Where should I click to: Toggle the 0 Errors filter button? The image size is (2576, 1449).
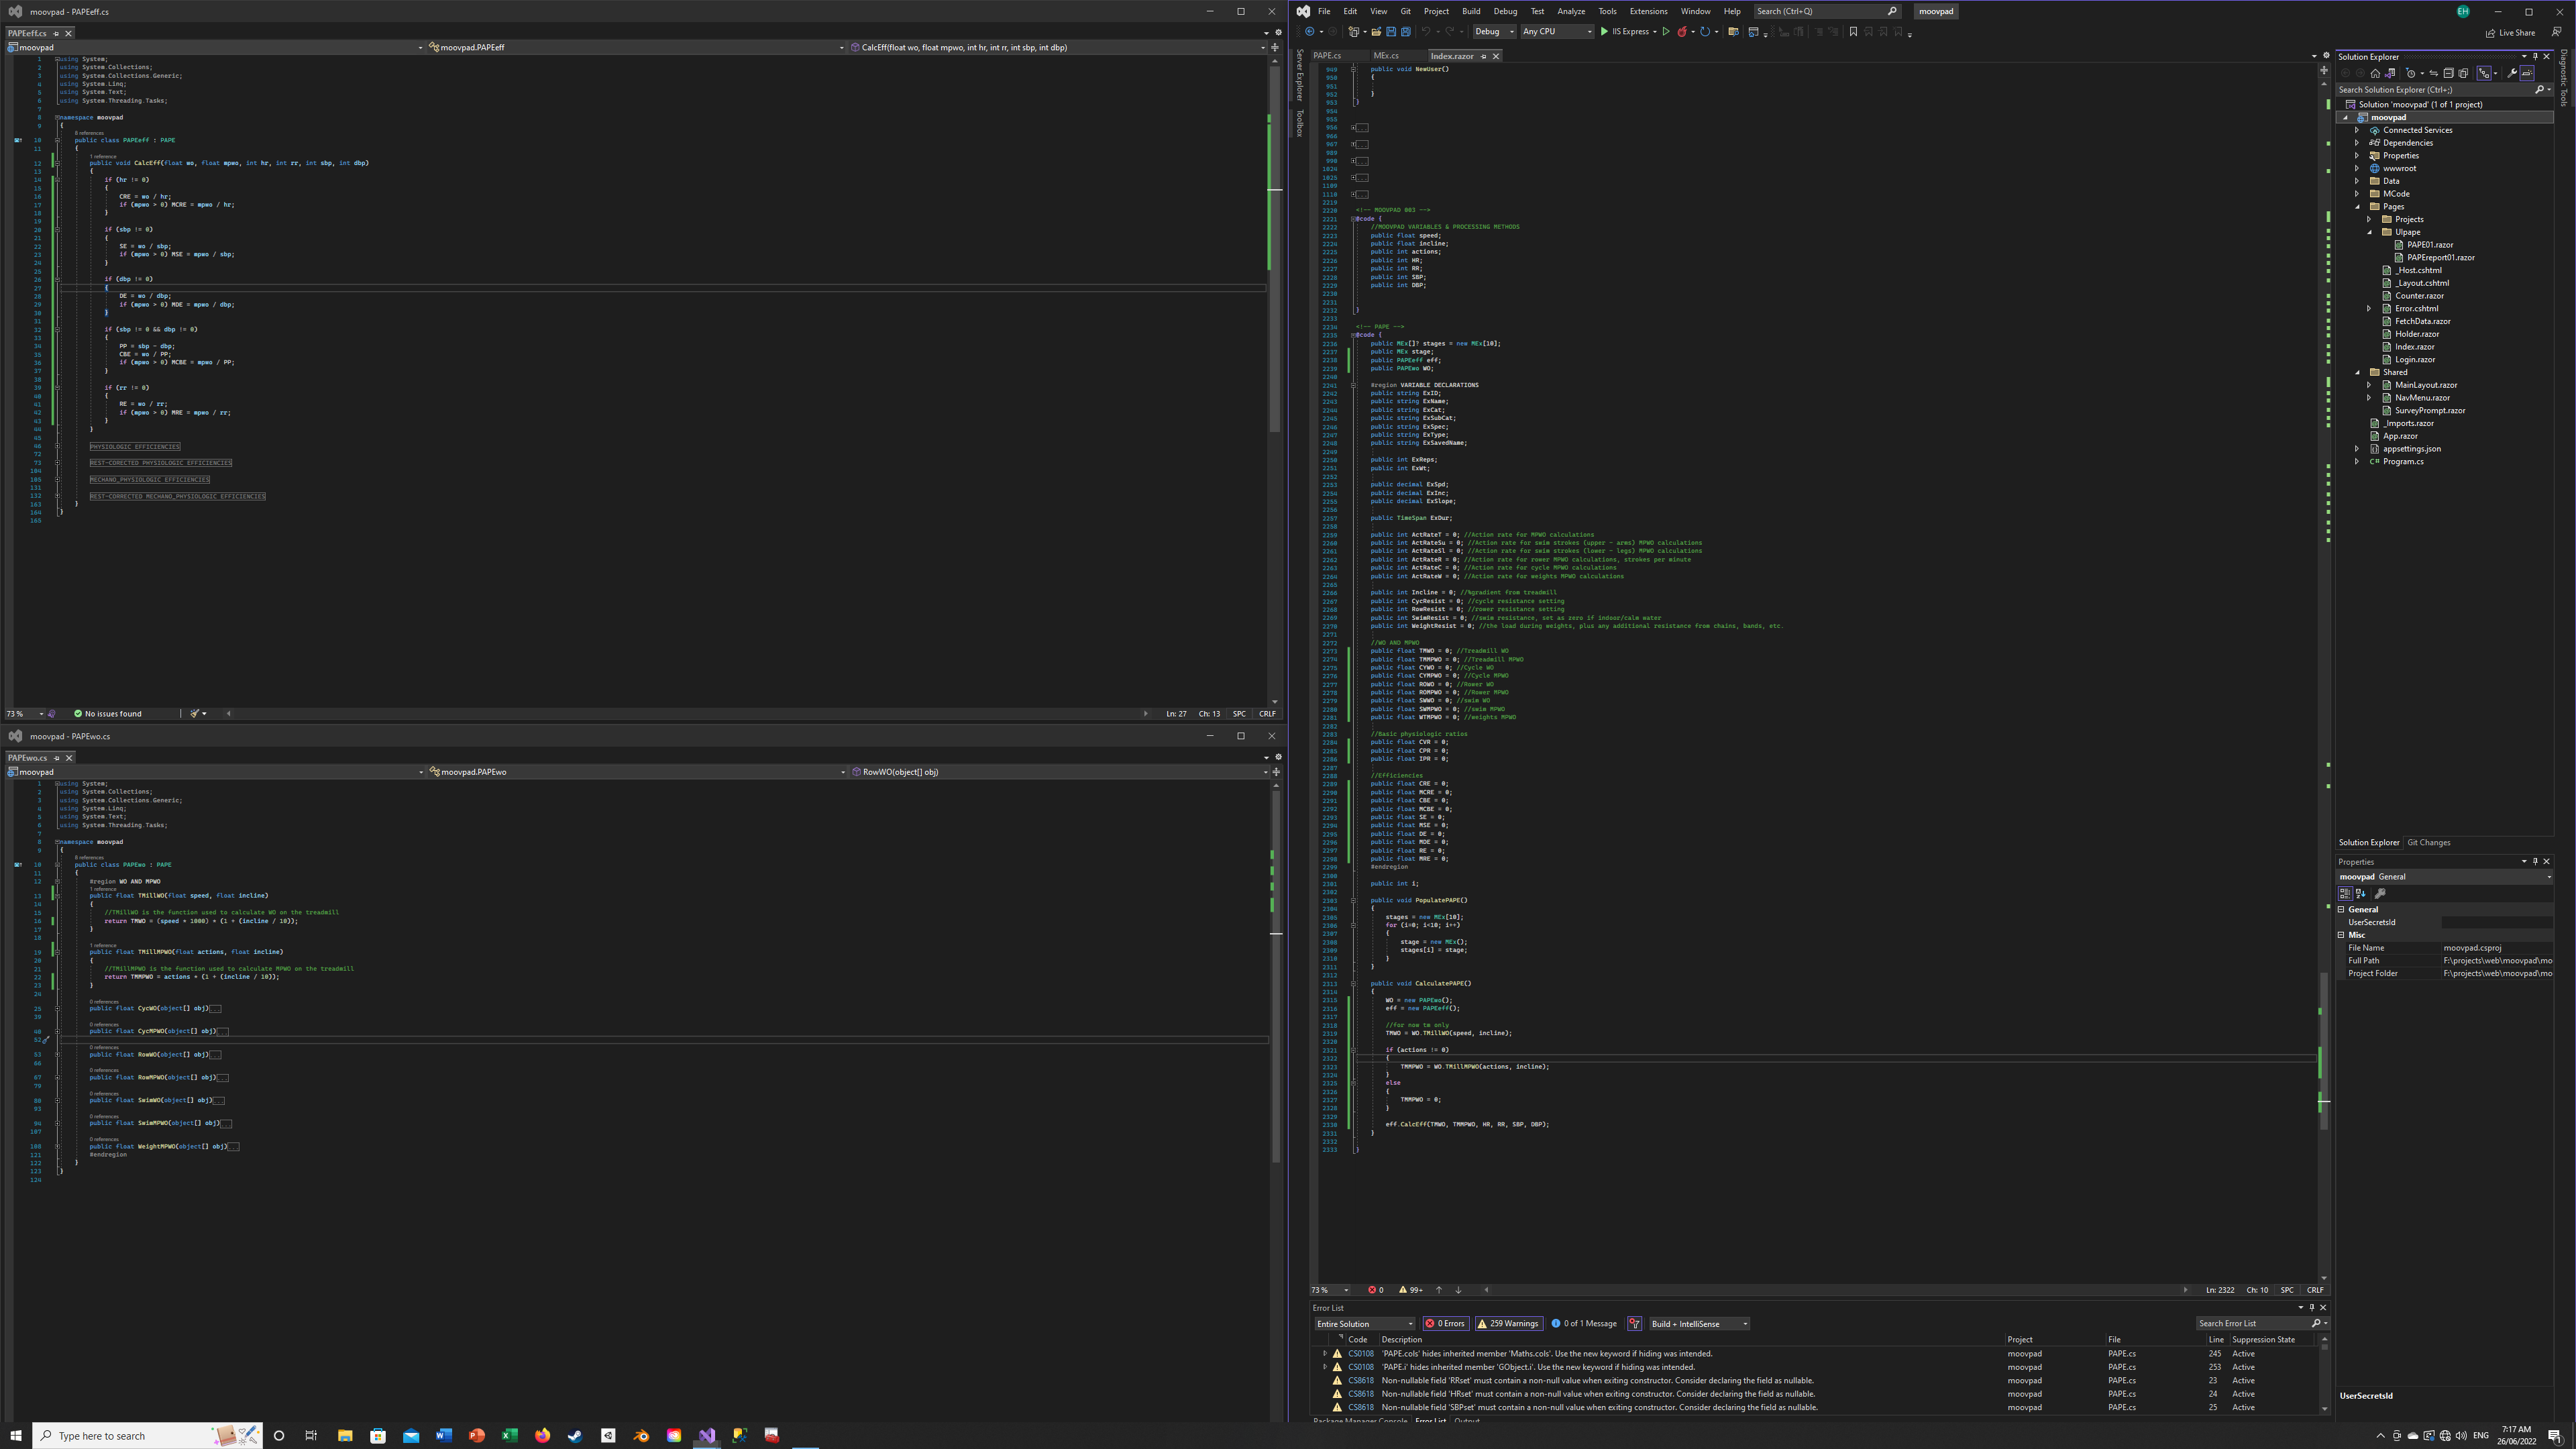[1445, 1323]
